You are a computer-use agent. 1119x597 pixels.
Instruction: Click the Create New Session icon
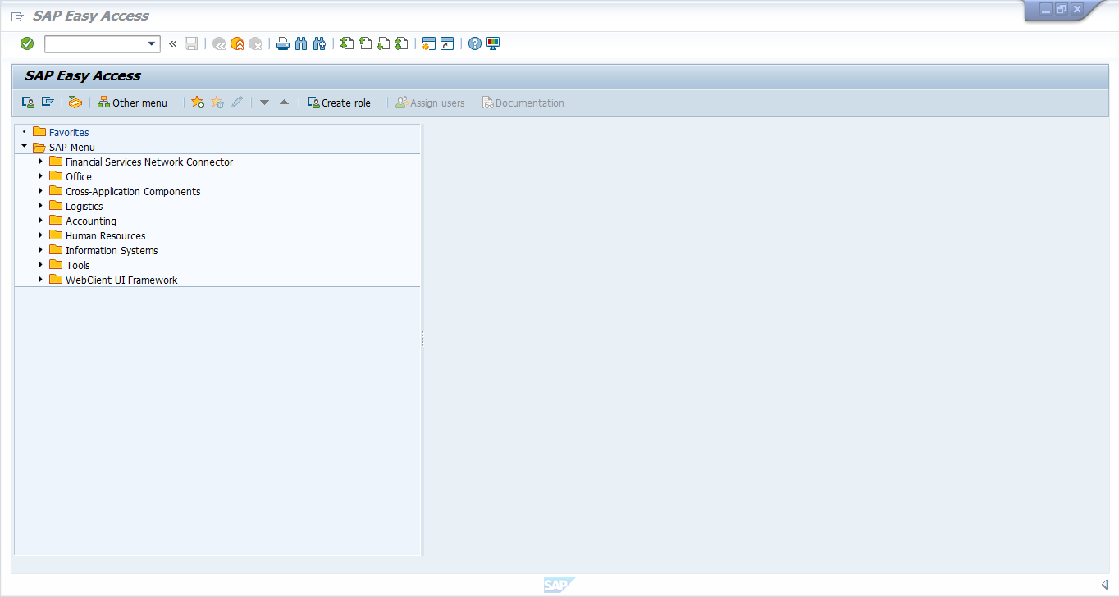click(x=428, y=43)
